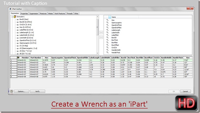Open the Threads tab
The height and width of the screenshot is (113, 200).
pos(70,14)
